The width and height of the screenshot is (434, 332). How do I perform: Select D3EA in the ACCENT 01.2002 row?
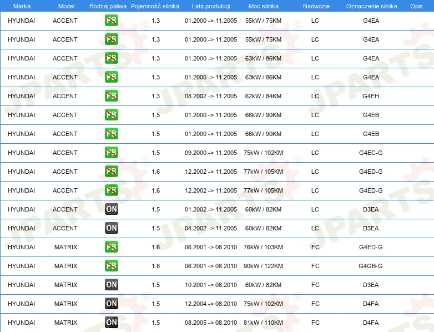point(371,209)
